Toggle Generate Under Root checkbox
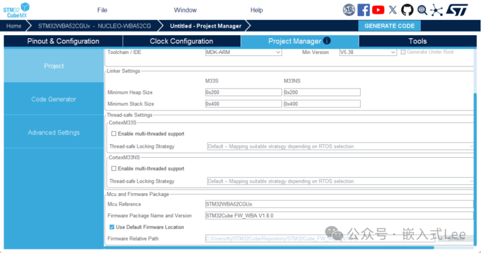481x253 pixels. pyautogui.click(x=403, y=52)
